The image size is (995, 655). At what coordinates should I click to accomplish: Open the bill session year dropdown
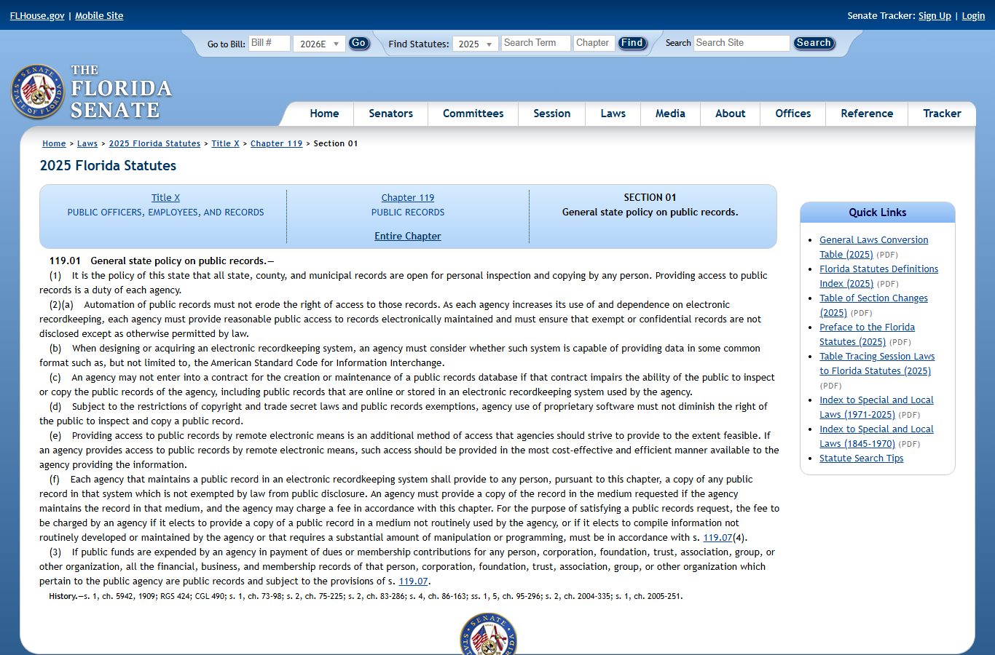click(x=319, y=44)
